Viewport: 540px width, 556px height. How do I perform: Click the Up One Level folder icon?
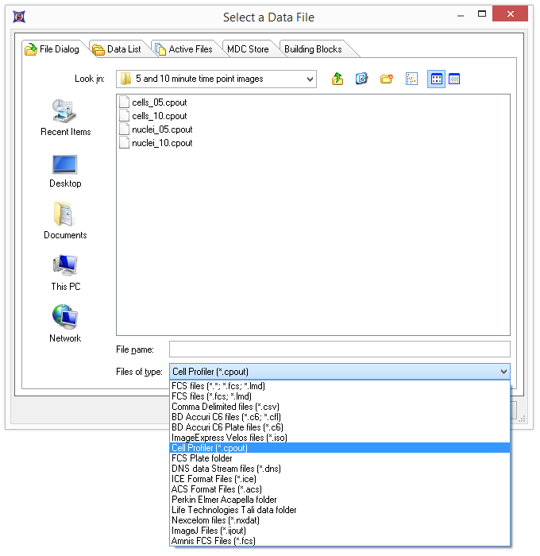tap(337, 79)
